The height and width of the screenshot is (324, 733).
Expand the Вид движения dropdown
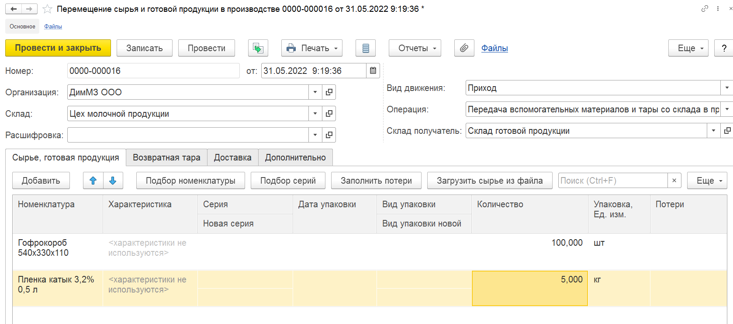click(727, 88)
